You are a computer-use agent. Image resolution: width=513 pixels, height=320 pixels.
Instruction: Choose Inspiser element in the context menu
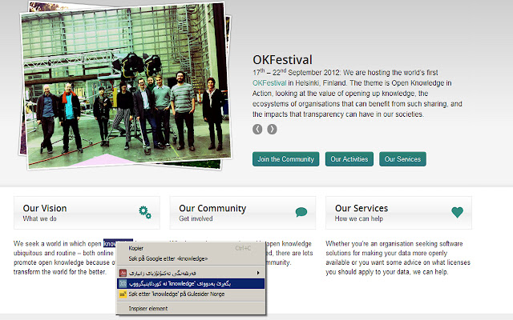click(x=191, y=308)
